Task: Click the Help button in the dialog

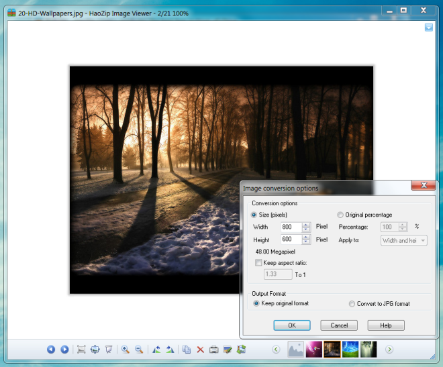Action: click(x=386, y=325)
